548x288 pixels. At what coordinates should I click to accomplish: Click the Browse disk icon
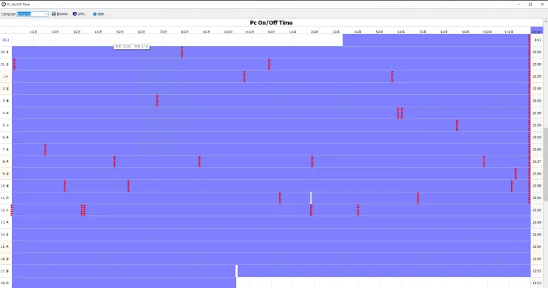53,14
